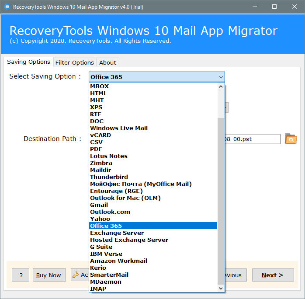Select XPS saving format
This screenshot has height=299, width=305.
click(x=153, y=107)
